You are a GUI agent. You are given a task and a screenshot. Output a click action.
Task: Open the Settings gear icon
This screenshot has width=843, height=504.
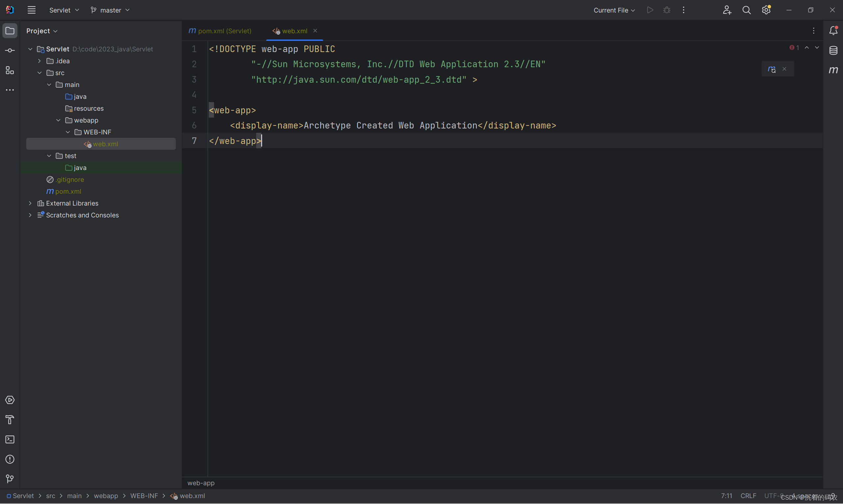766,10
